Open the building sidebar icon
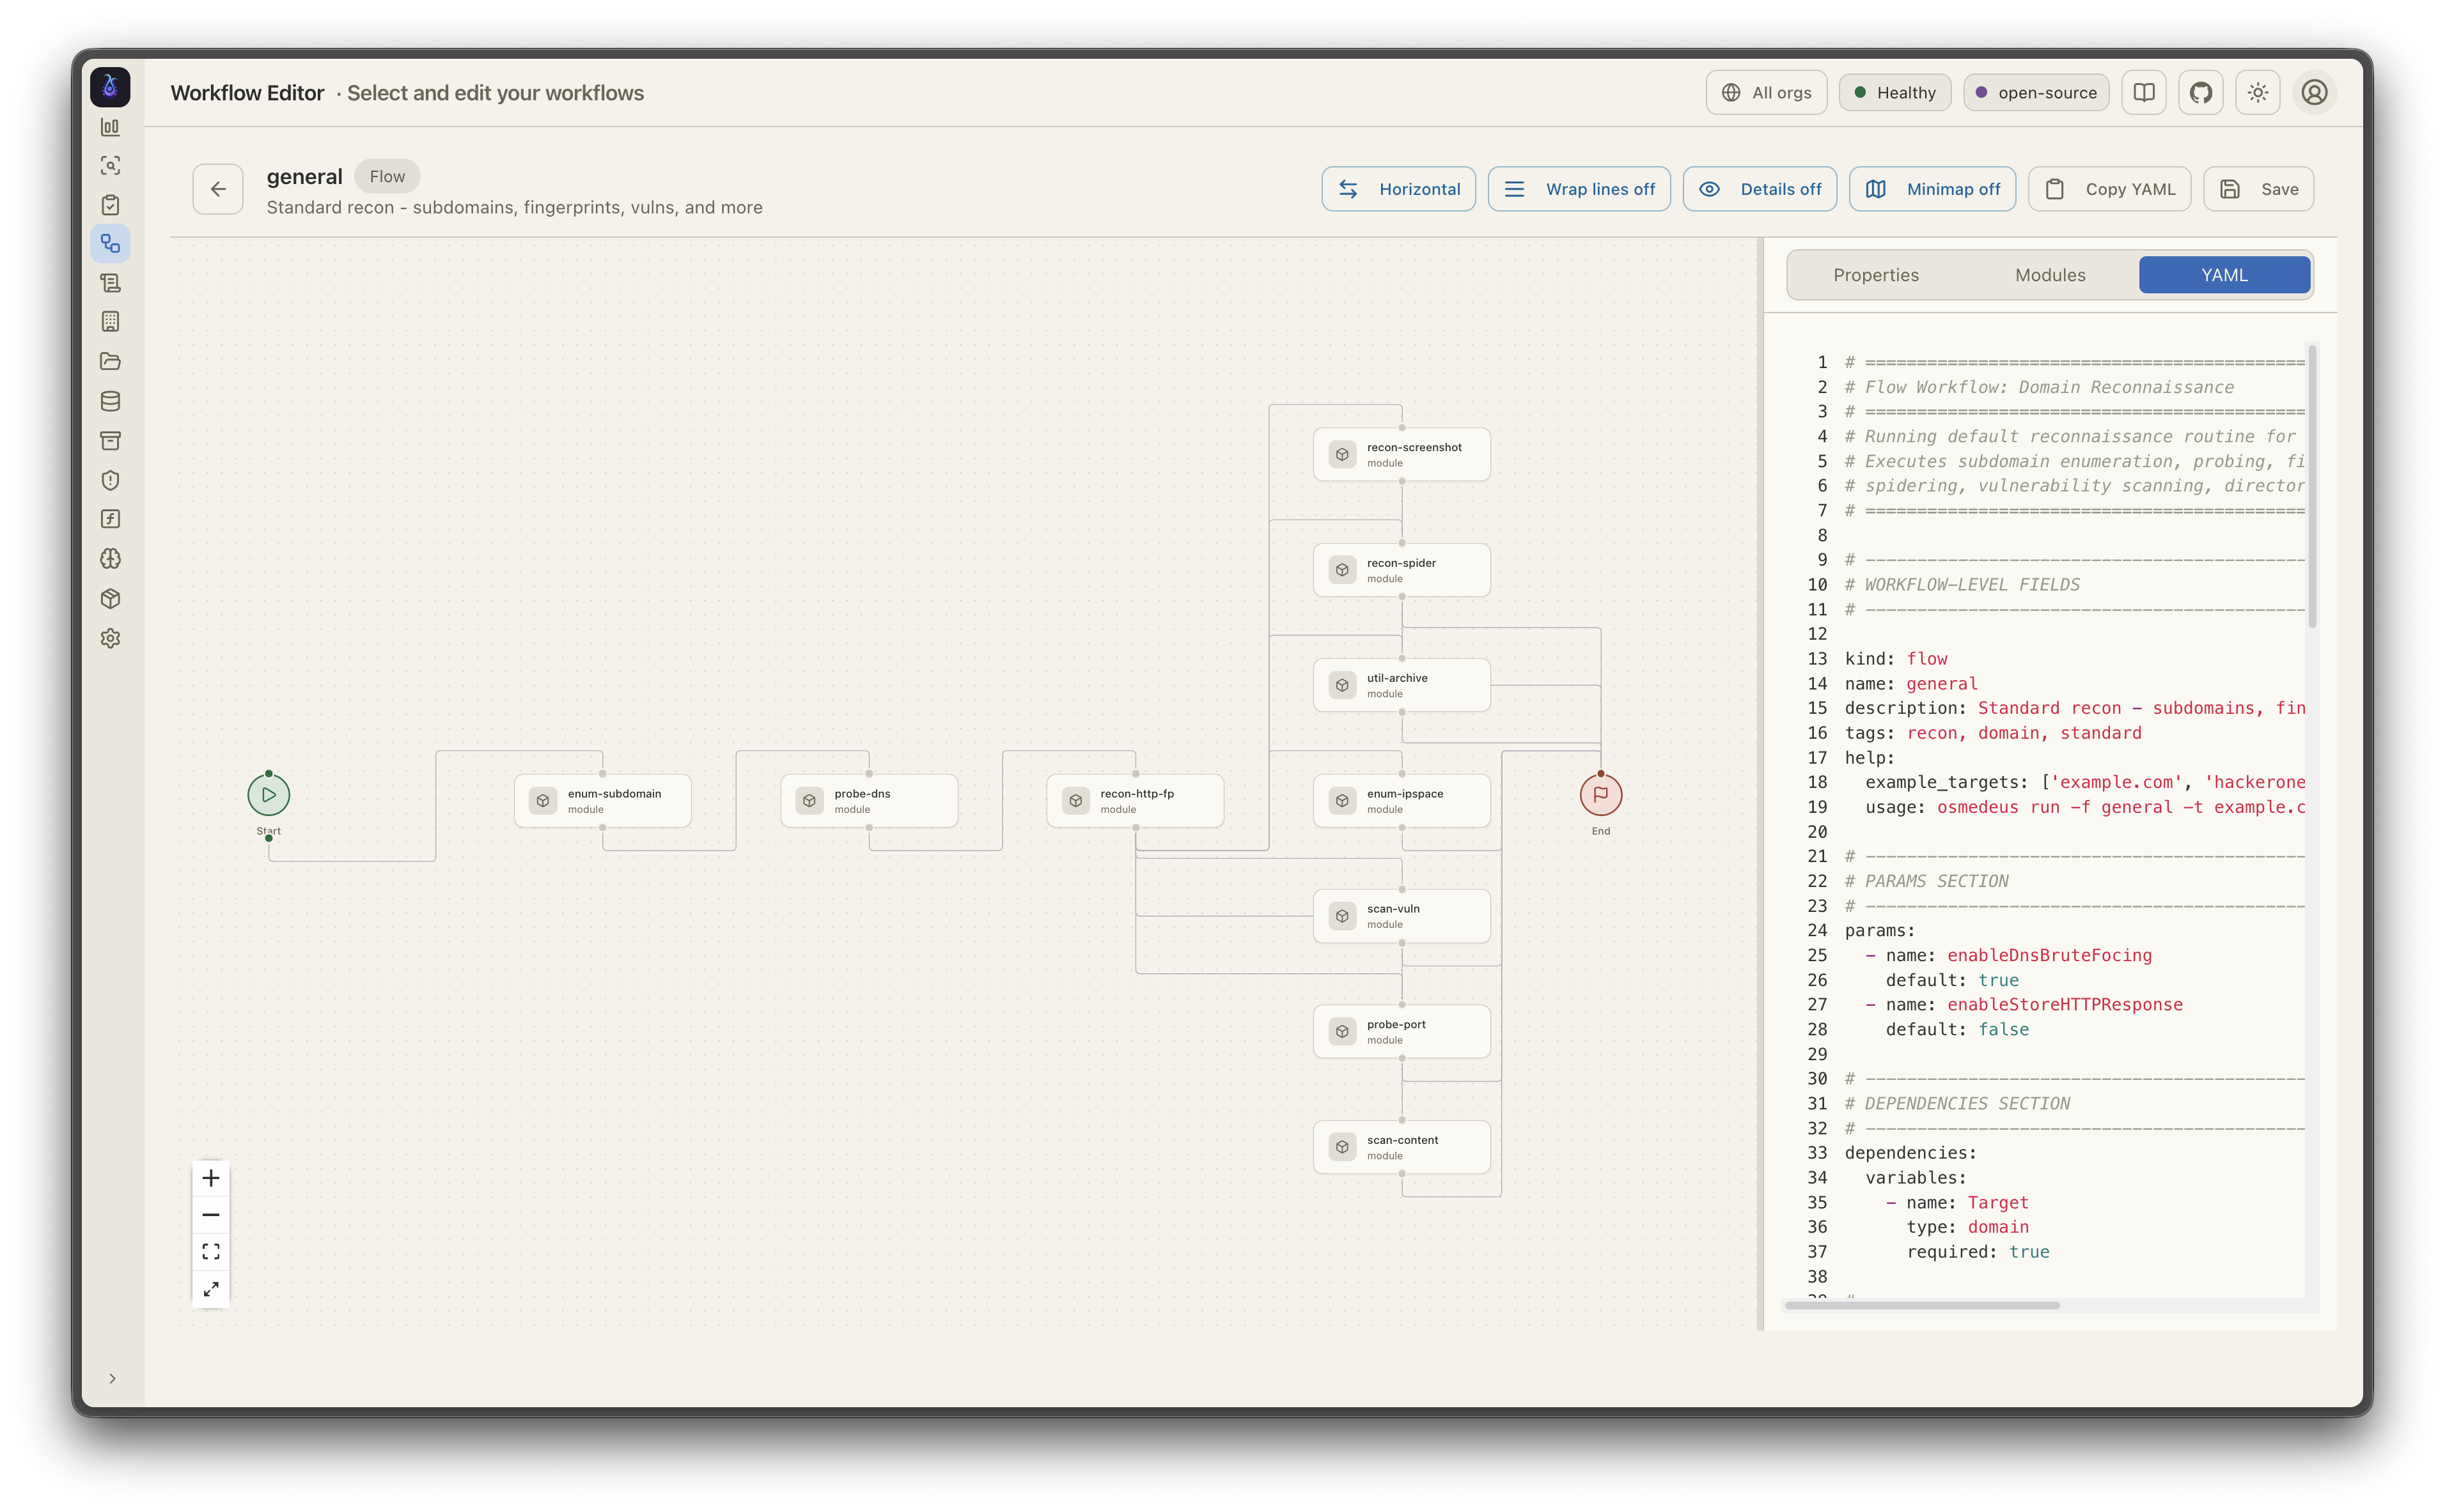 click(x=110, y=322)
